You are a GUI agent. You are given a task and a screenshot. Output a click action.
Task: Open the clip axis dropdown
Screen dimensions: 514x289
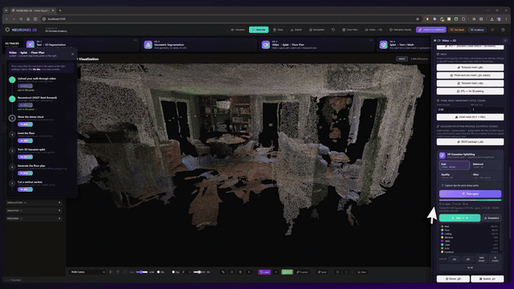pyautogui.click(x=186, y=272)
